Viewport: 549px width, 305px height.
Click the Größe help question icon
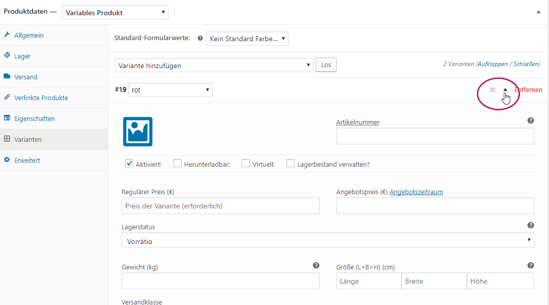click(531, 265)
